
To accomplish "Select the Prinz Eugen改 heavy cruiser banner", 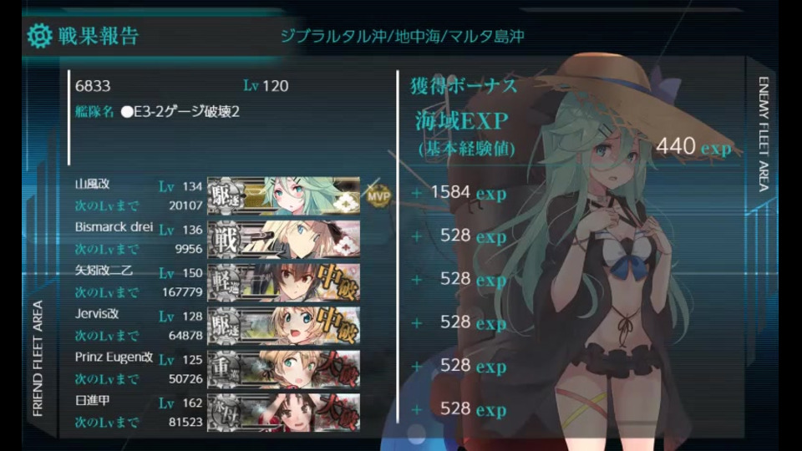I will coord(284,369).
